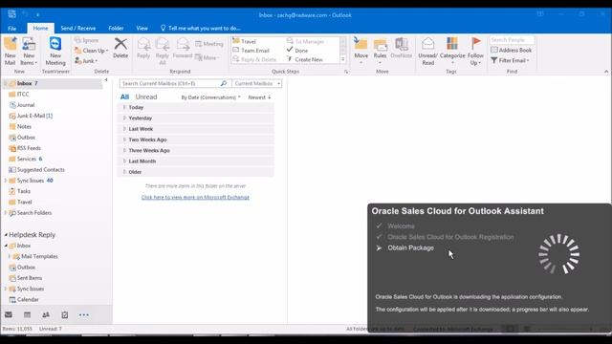Select the Team Email quick step
This screenshot has height=344, width=612.
coord(251,51)
